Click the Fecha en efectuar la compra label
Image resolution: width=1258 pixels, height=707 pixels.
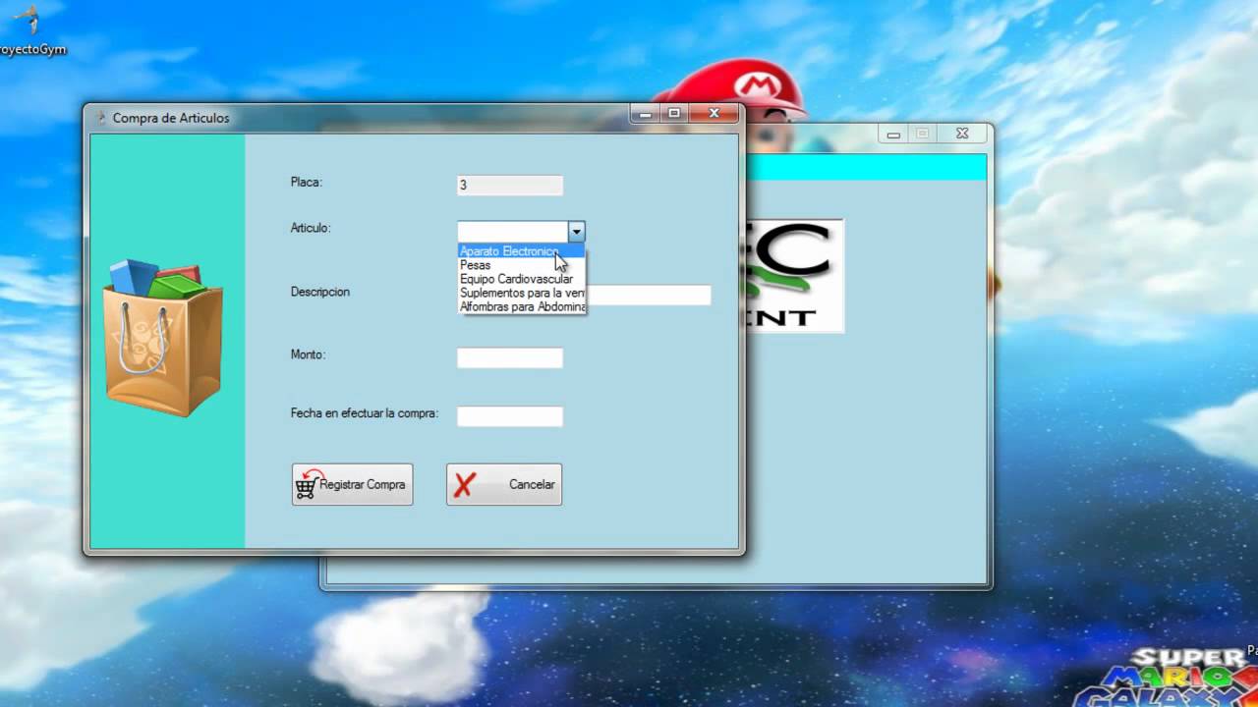(x=365, y=413)
